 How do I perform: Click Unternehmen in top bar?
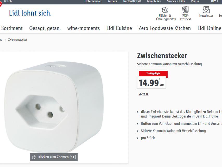point(93,1)
